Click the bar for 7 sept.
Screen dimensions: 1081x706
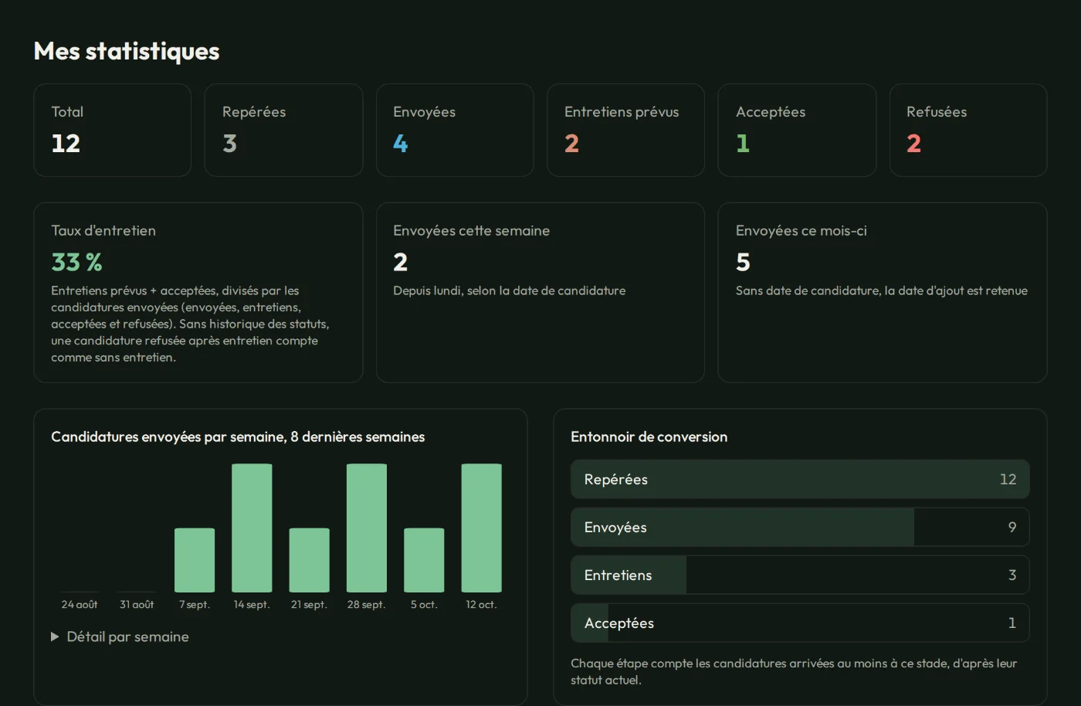tap(195, 560)
